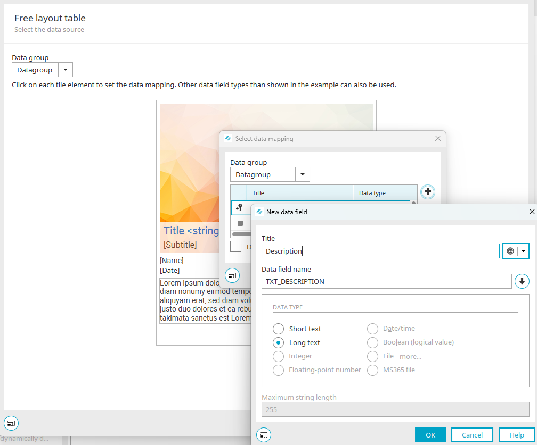Click window icon at bottom of Free layout table
Viewport: 537px width, 445px height.
click(x=11, y=423)
